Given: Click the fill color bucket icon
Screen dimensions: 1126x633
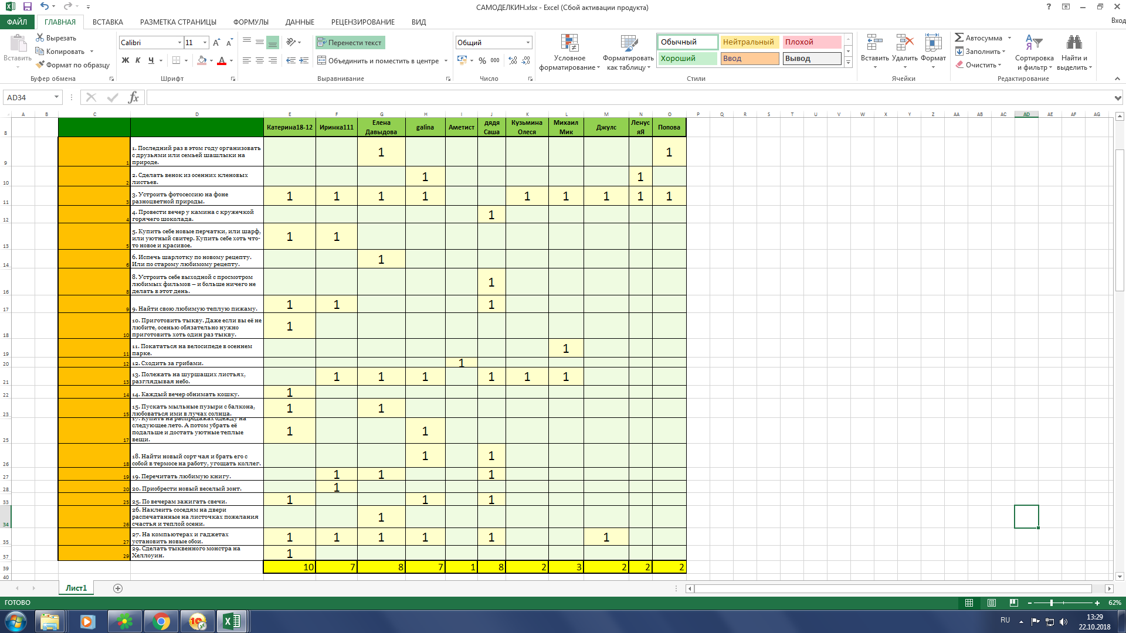Looking at the screenshot, I should (x=202, y=60).
